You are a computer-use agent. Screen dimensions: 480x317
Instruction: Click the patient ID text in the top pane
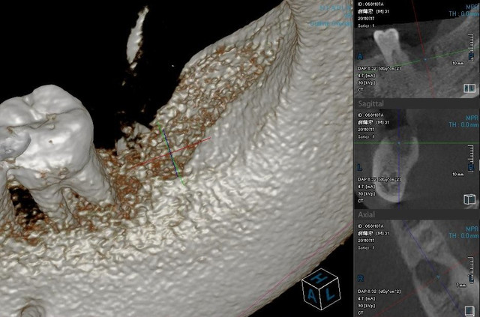click(x=370, y=4)
